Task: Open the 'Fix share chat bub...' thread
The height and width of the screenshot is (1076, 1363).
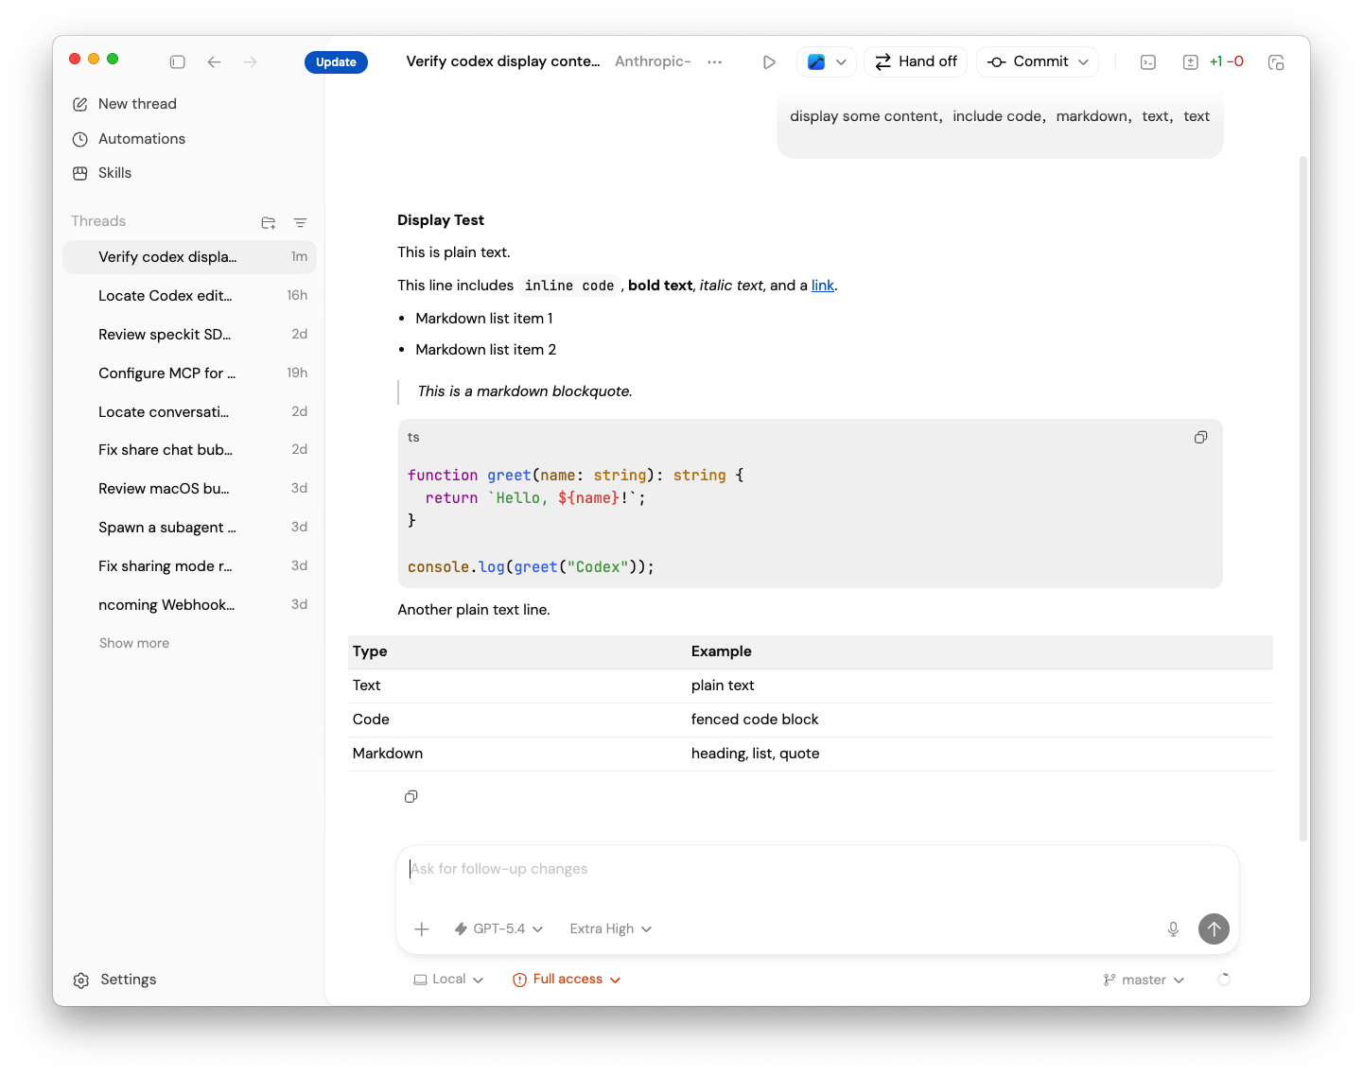Action: click(x=189, y=450)
